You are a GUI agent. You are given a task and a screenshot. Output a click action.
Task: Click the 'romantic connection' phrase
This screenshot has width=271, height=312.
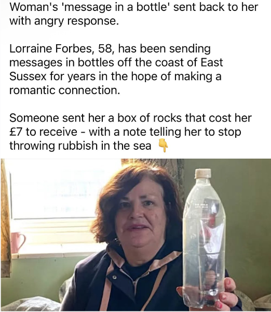pos(64,90)
